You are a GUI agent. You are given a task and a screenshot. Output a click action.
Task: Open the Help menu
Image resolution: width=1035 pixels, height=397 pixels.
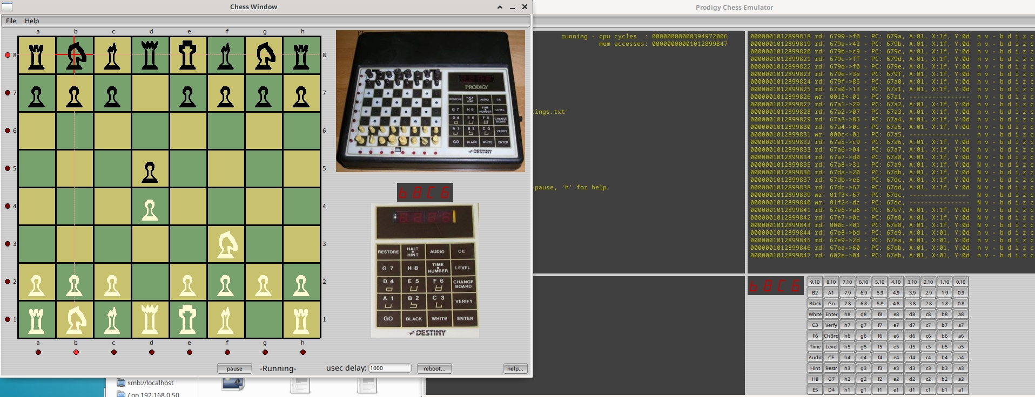pos(32,21)
